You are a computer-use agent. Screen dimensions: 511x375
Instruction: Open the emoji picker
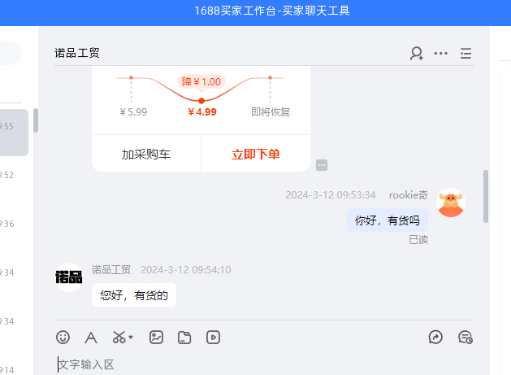click(x=63, y=337)
